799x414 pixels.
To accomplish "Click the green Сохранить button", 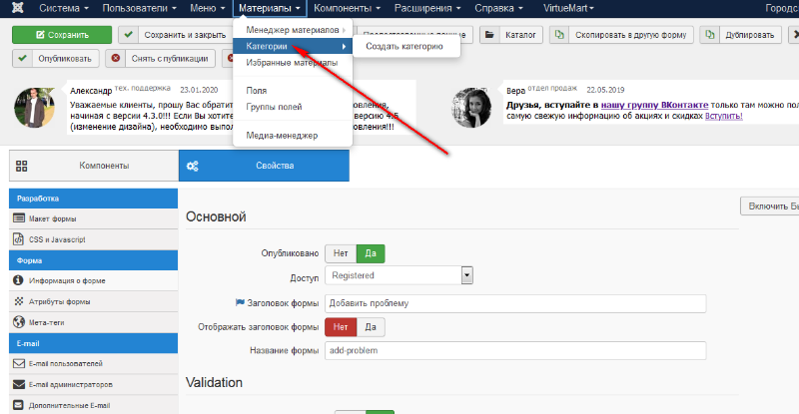I will [x=61, y=35].
